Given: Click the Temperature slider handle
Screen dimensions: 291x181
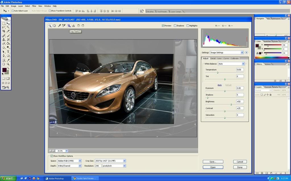Looking at the screenshot, I should coord(218,73).
